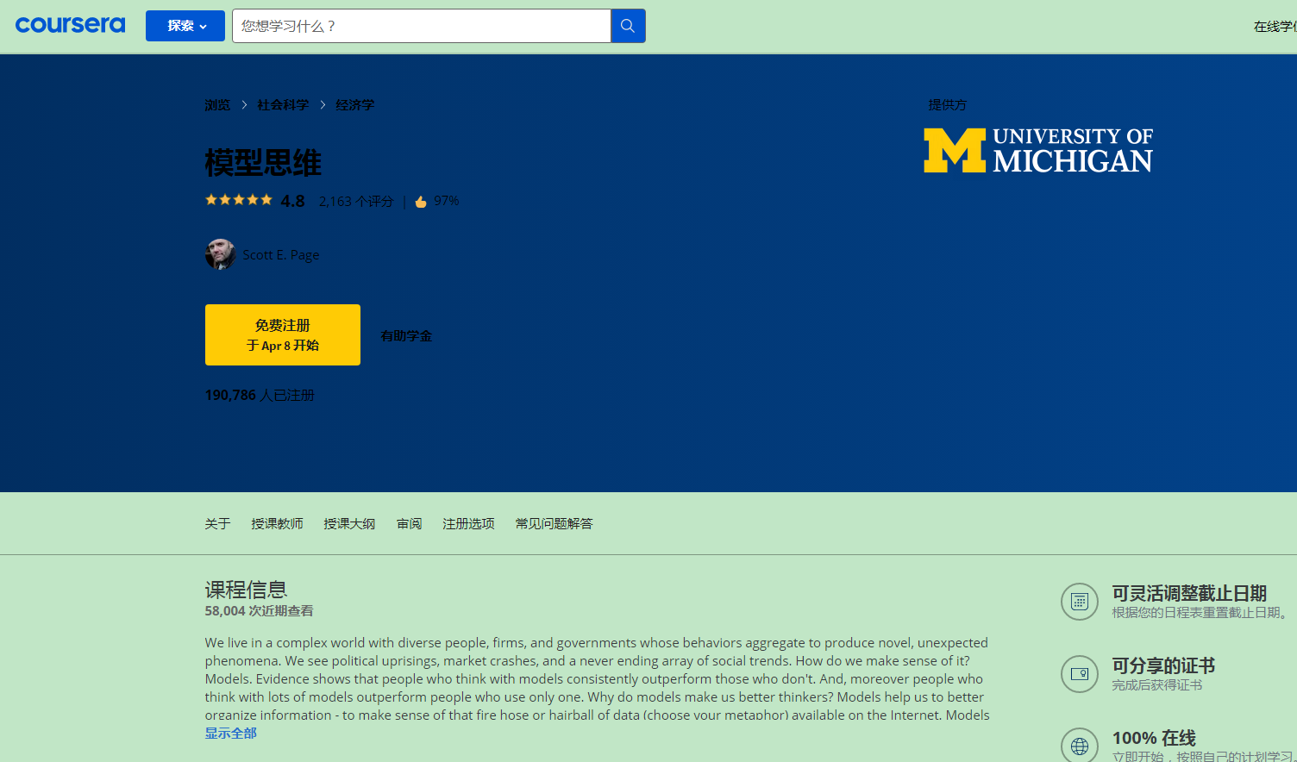Click the 在线学位 header link
Viewport: 1297px width, 762px height.
tap(1275, 27)
